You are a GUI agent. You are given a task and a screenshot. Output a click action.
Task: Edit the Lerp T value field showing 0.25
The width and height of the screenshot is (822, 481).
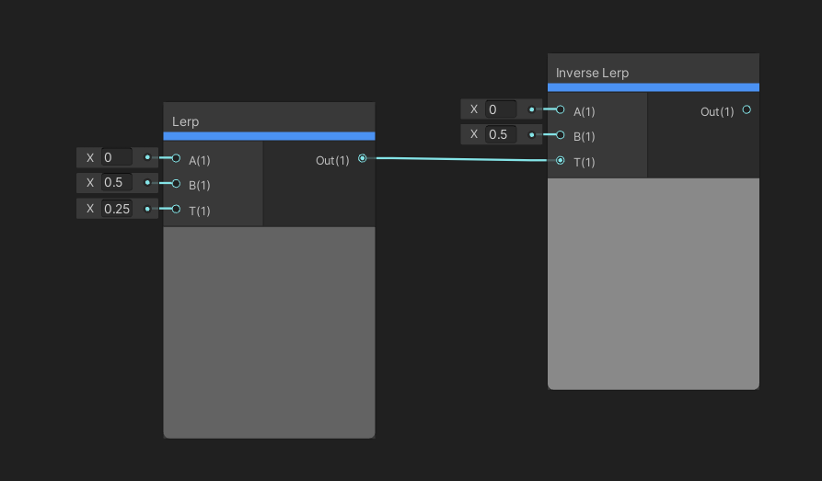[118, 209]
